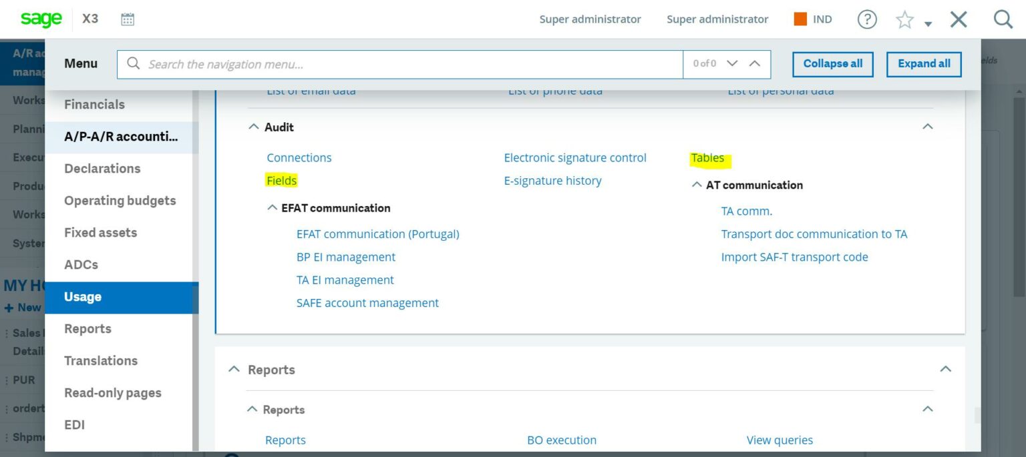Click the Sage logo
The width and height of the screenshot is (1026, 457).
(41, 19)
